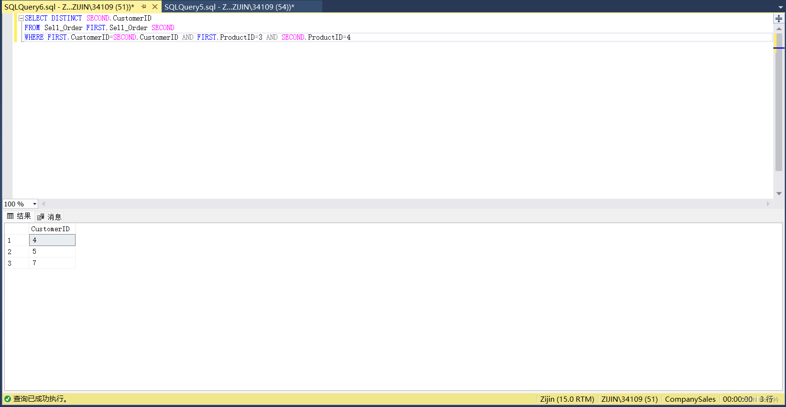Click the editor vertical scrollbar thumb
Screen dimensions: 786x407
coord(779,102)
